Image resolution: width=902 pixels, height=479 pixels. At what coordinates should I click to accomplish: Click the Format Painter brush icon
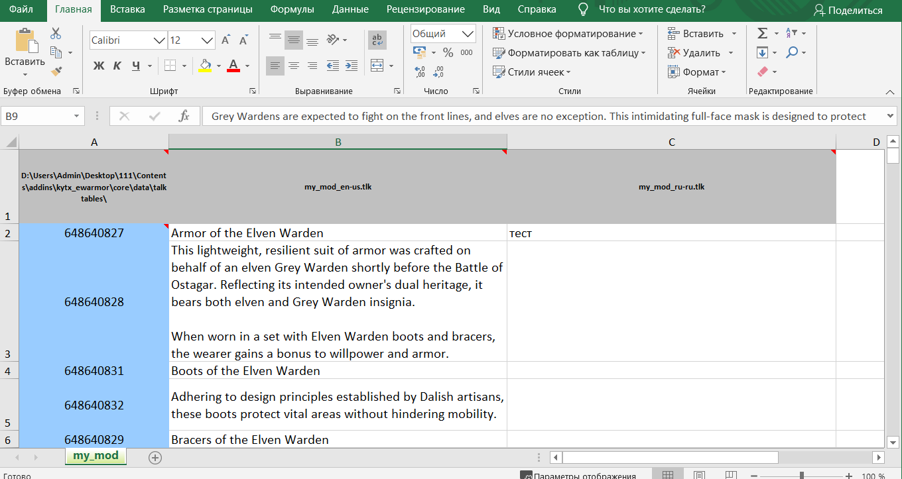(56, 71)
